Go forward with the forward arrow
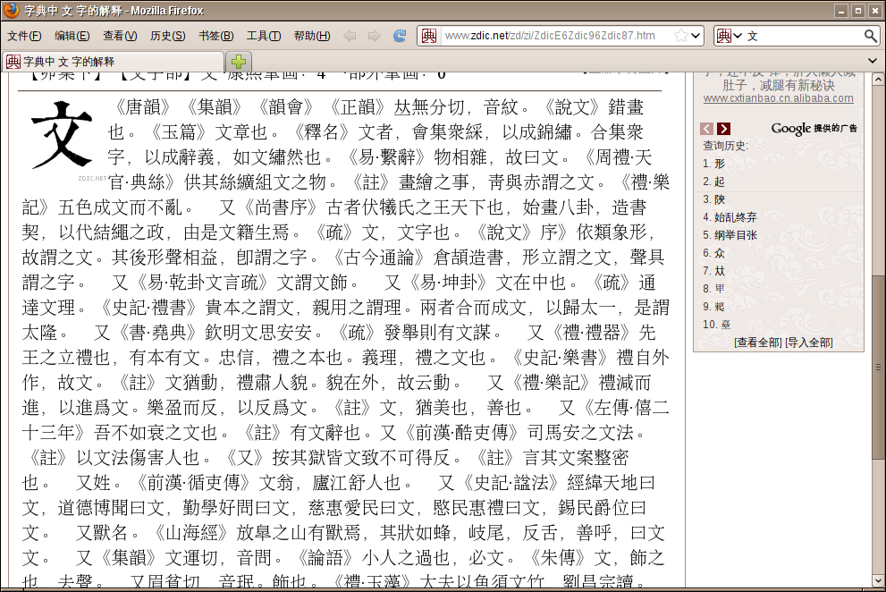Screen dimensions: 886x592 point(374,36)
